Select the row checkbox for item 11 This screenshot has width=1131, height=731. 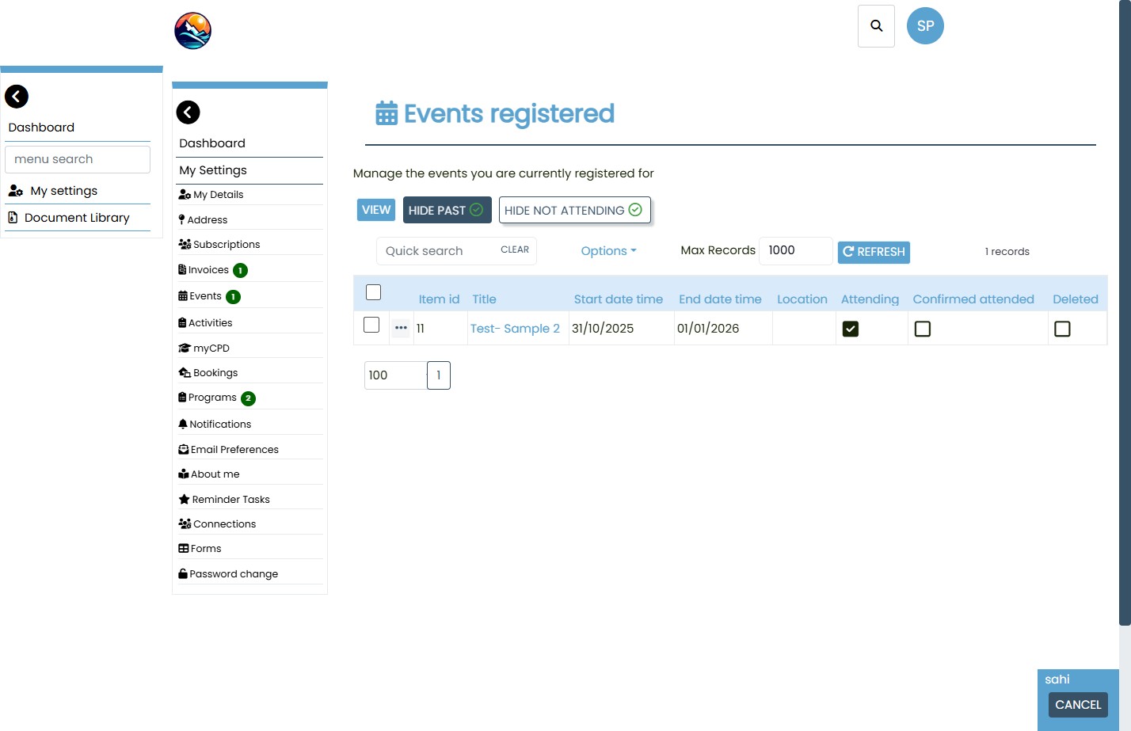pos(371,326)
